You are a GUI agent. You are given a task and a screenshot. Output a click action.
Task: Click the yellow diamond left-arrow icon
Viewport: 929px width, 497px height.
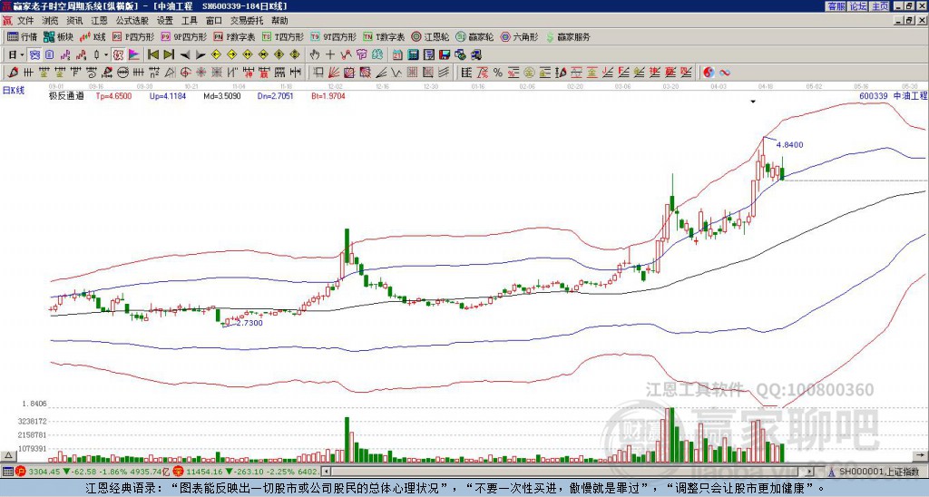(x=216, y=54)
